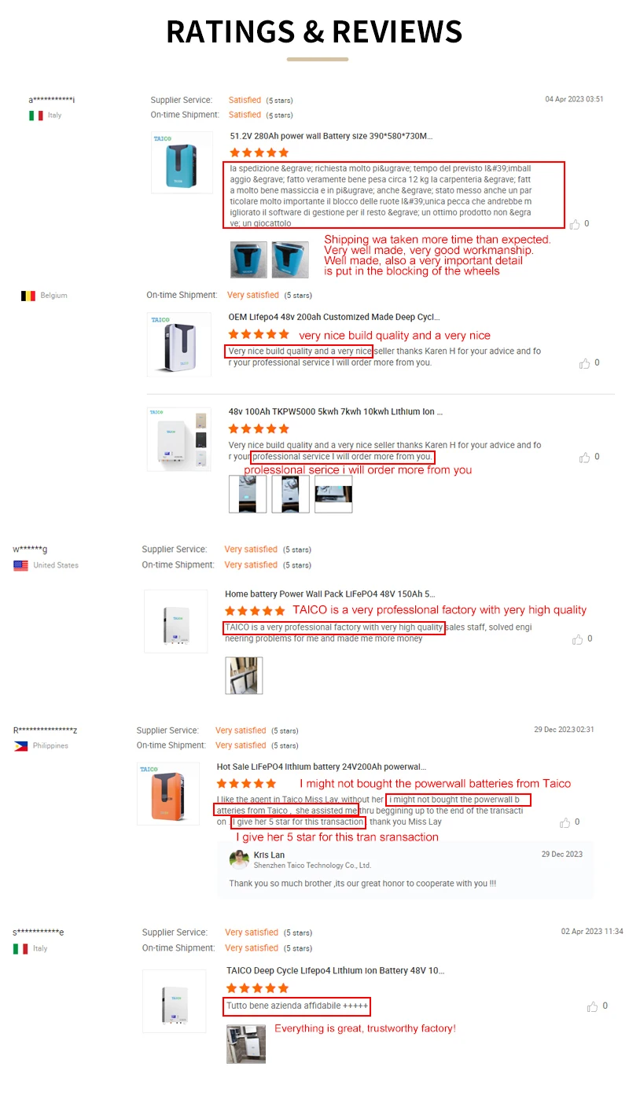Image resolution: width=629 pixels, height=1096 pixels.
Task: Click five-star rating on Home battery review
Action: coord(255,611)
